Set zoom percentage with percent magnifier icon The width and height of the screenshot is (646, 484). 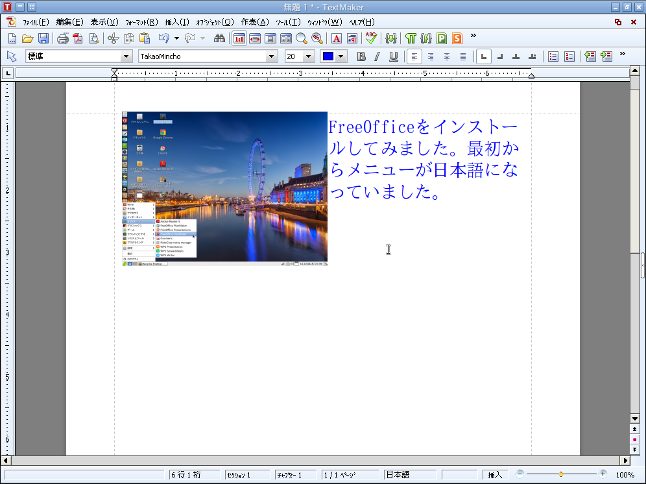pyautogui.click(x=317, y=39)
